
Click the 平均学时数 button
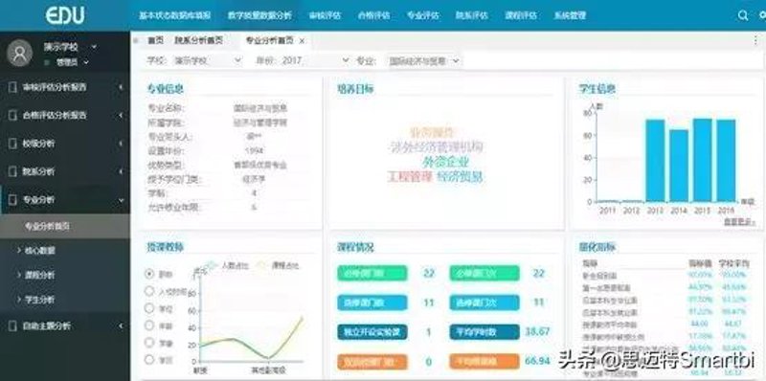(x=484, y=332)
